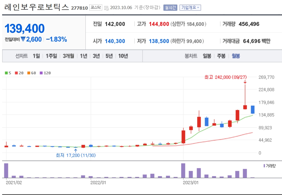Screen dimensions: 282x195
Task: Click the 134,885 price axis label
Action: [266, 115]
